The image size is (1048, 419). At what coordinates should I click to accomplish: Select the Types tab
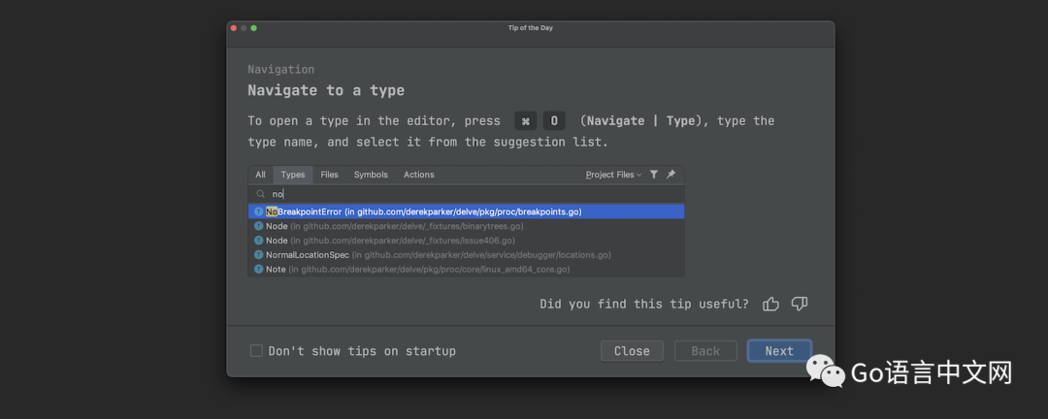[x=292, y=175]
